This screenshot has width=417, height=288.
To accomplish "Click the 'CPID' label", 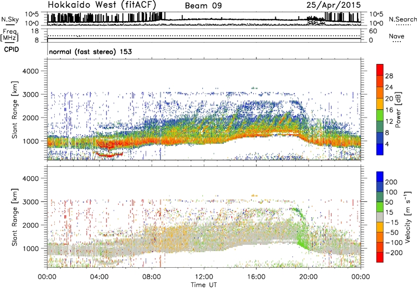I will 11,49.
